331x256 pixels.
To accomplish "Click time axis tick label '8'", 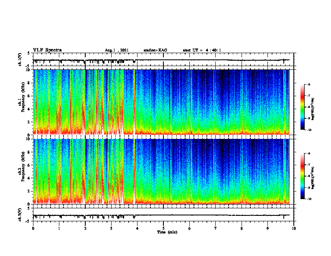I will point(242,228).
